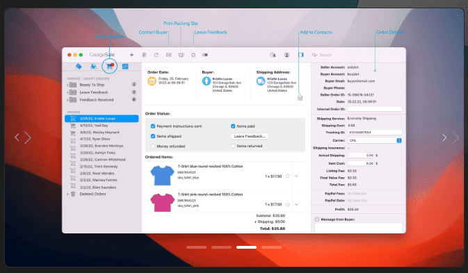Click the Print Packing Slip toolbar icon
This screenshot has height=273, width=468.
(x=181, y=55)
